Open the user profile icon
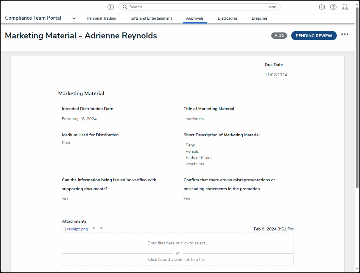 click(345, 7)
